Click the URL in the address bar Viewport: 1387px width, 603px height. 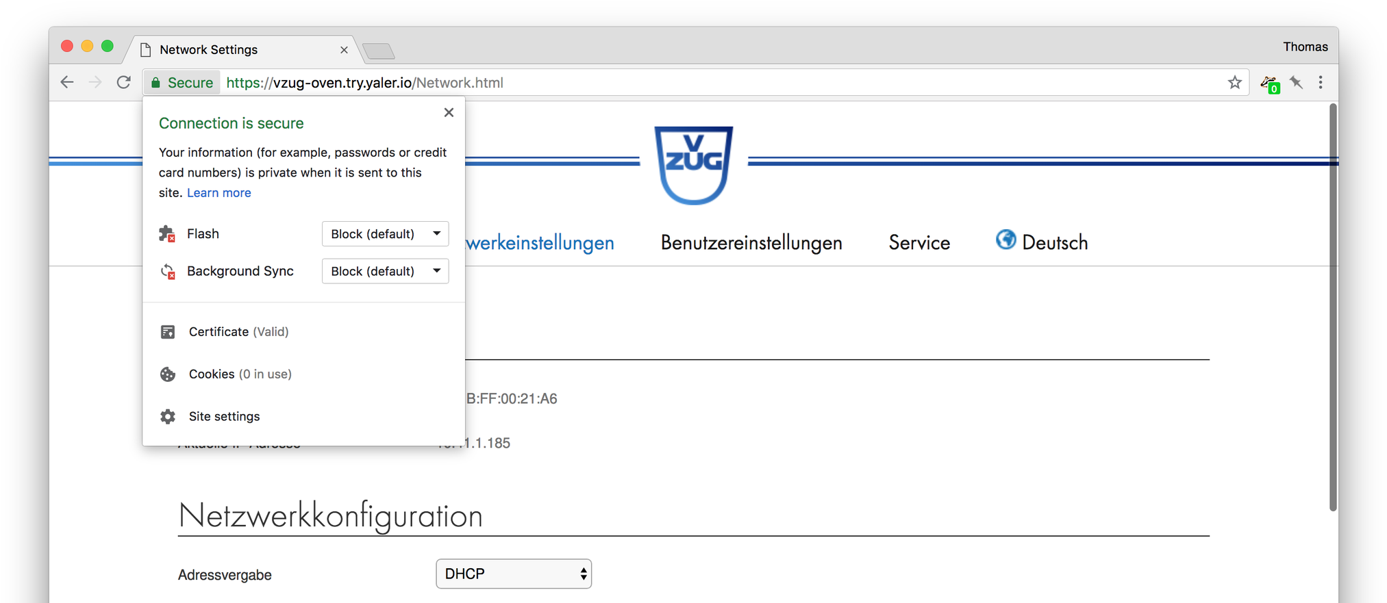coord(364,83)
